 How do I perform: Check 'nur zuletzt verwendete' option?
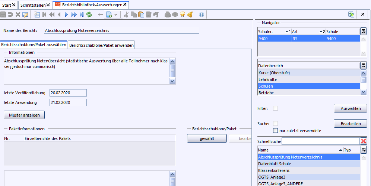pos(276,131)
